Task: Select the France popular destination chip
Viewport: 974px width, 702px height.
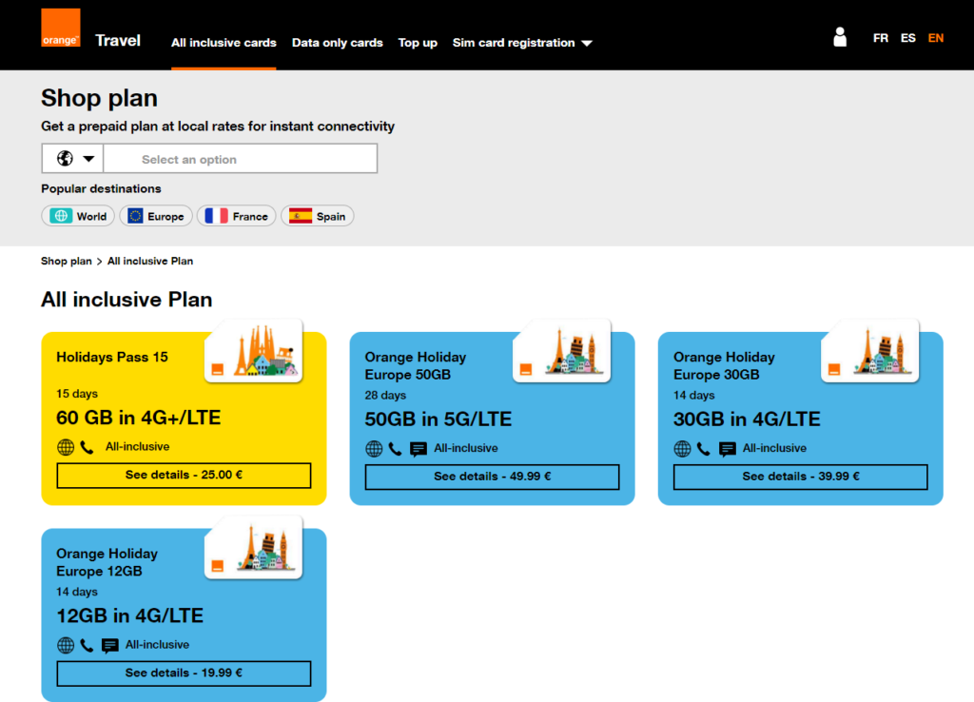Action: click(x=237, y=216)
